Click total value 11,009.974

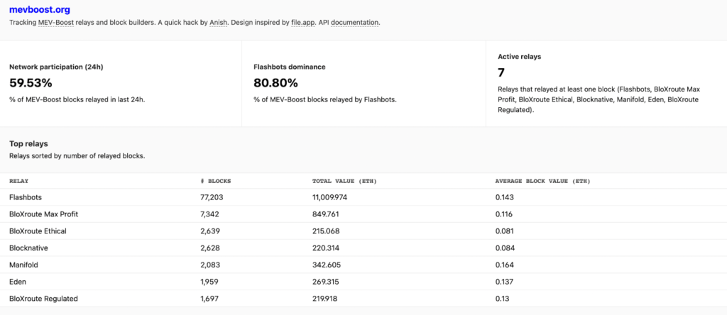tap(329, 197)
